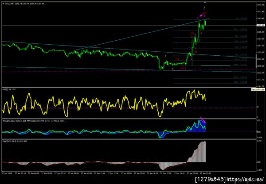Click the chart shift triangle marker at the top
This screenshot has height=184, width=266.
pyautogui.click(x=205, y=3)
